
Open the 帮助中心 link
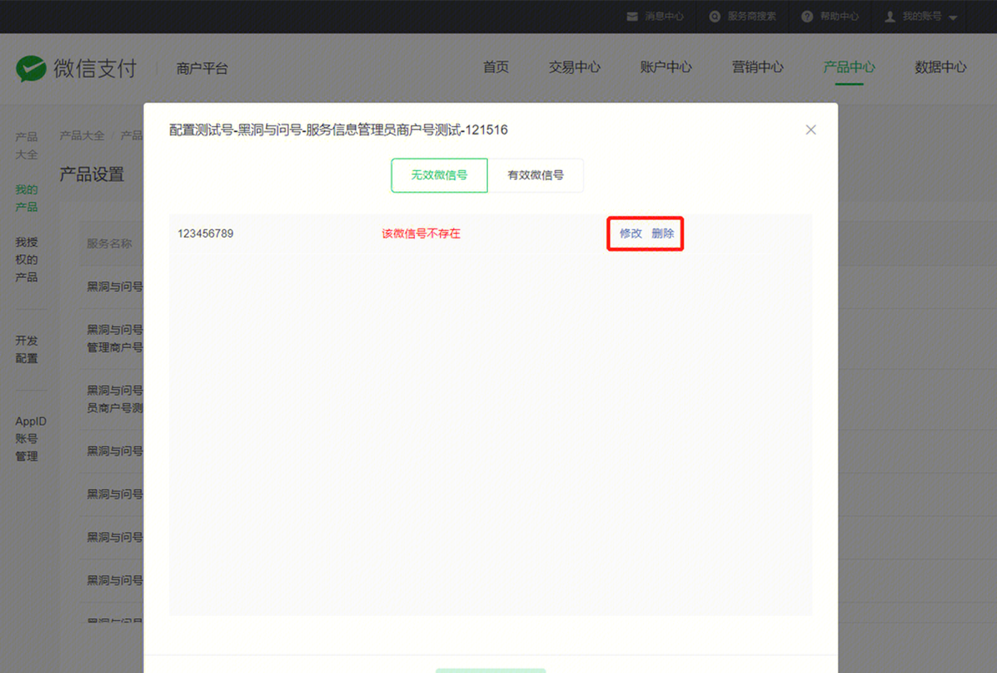click(839, 17)
